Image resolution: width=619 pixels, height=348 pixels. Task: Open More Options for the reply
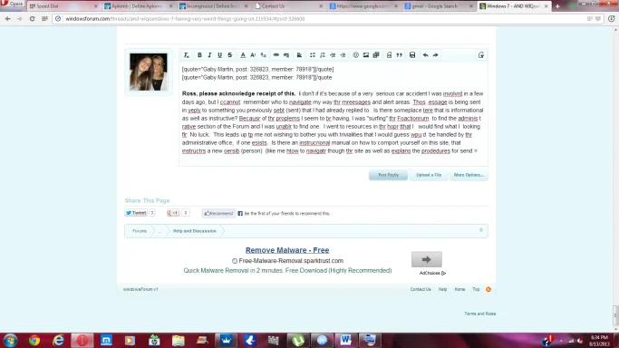point(469,175)
